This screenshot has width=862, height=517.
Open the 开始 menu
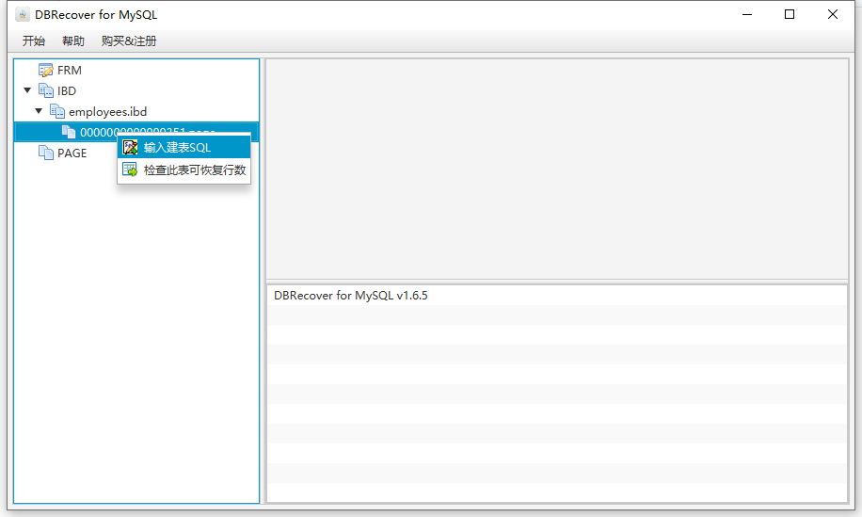(x=34, y=40)
